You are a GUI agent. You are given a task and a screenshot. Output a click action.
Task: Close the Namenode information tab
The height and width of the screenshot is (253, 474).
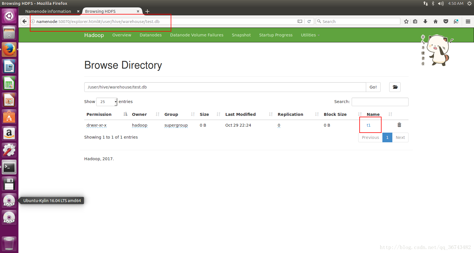tap(78, 11)
